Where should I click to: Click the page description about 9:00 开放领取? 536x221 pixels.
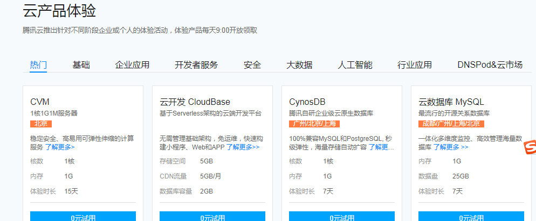(x=140, y=30)
